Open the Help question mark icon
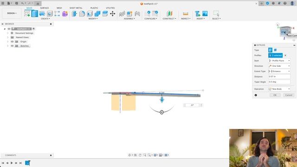 [285, 3]
